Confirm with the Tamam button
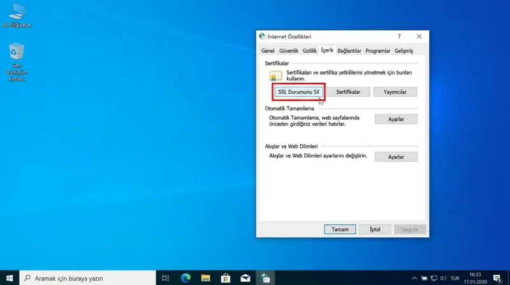The width and height of the screenshot is (510, 285). (x=340, y=230)
